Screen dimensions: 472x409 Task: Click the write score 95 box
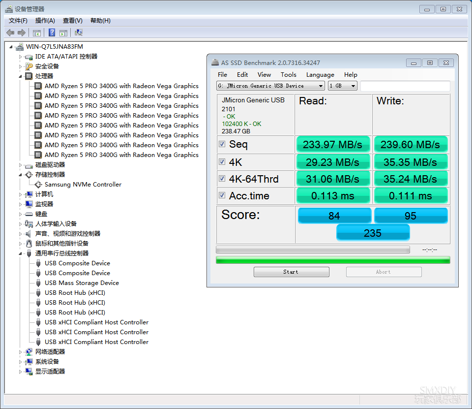tap(411, 216)
